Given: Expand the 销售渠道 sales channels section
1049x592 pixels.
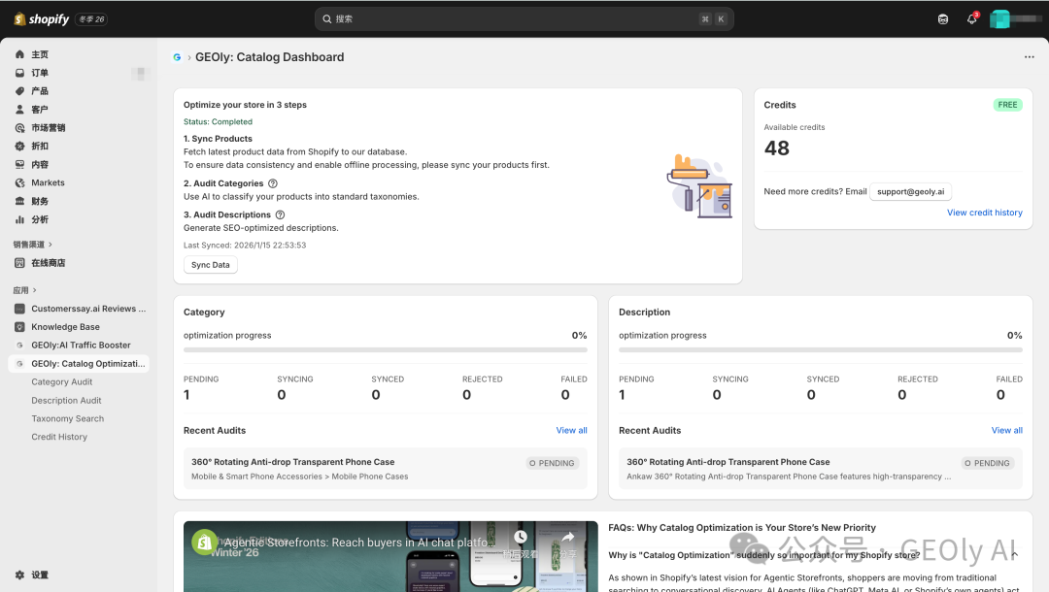Looking at the screenshot, I should point(33,245).
